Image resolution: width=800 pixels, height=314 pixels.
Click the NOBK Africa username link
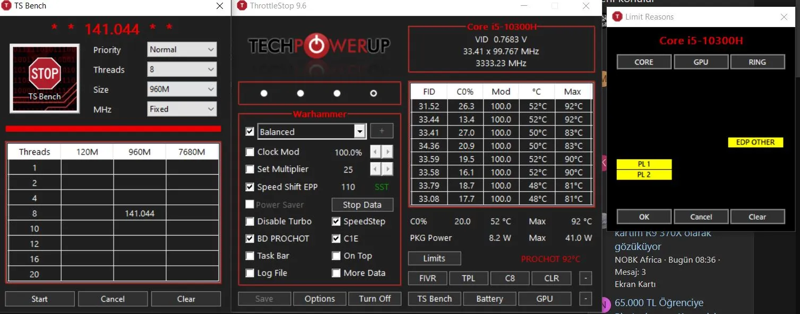[638, 260]
